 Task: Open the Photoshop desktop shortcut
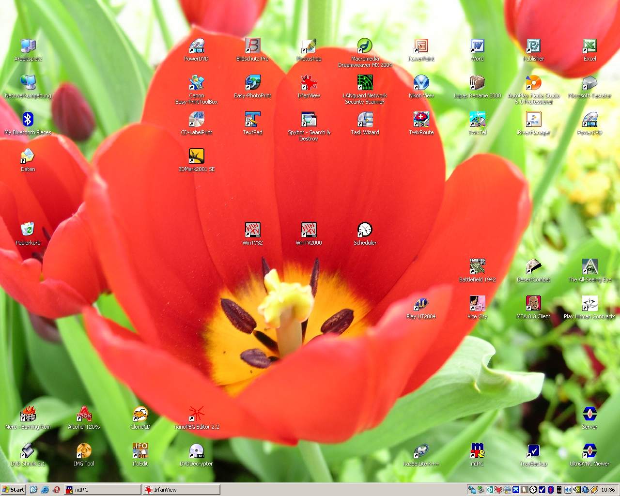tap(309, 46)
